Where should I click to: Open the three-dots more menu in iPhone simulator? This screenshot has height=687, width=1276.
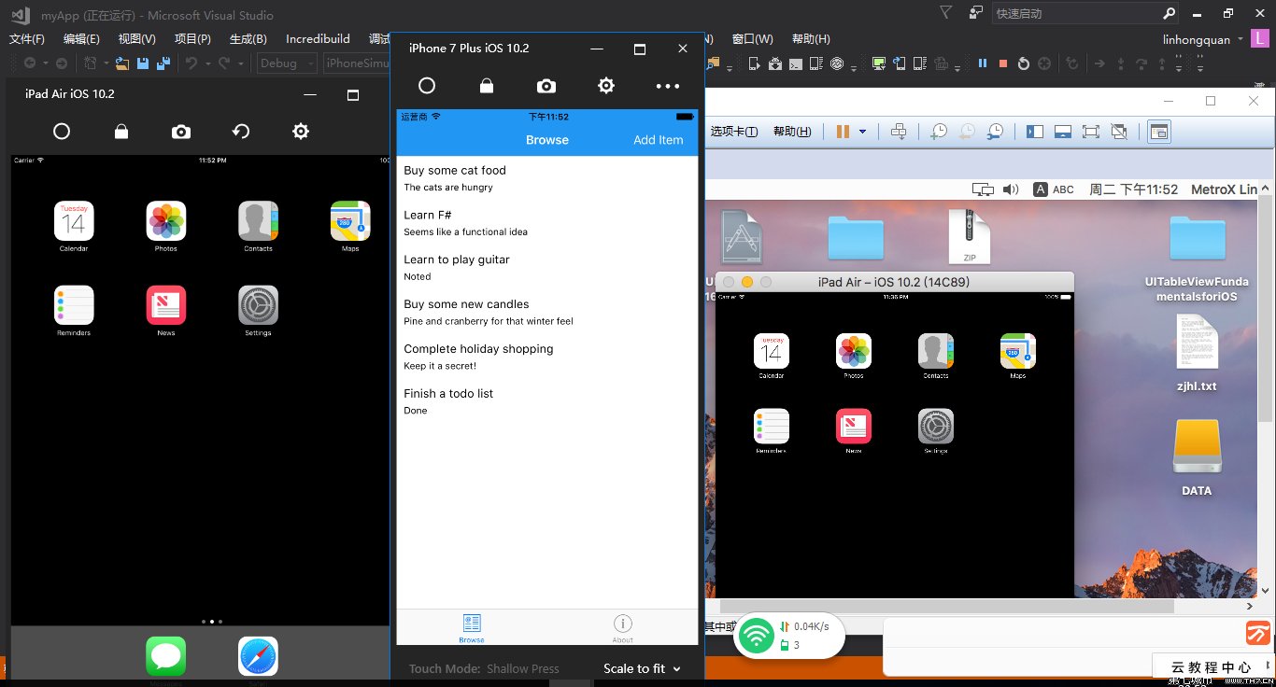coord(668,86)
